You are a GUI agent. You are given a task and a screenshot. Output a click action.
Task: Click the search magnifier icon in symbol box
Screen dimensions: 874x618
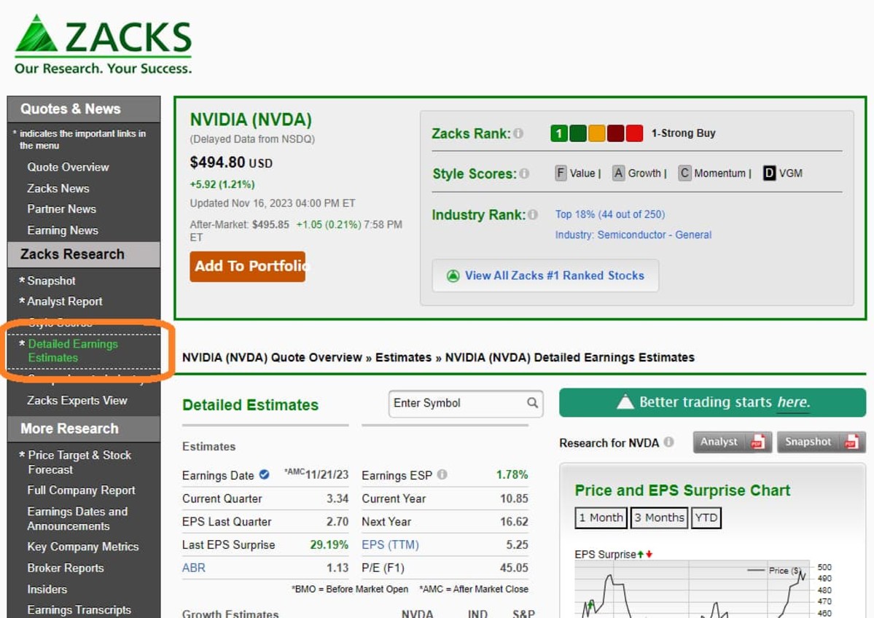pos(532,402)
